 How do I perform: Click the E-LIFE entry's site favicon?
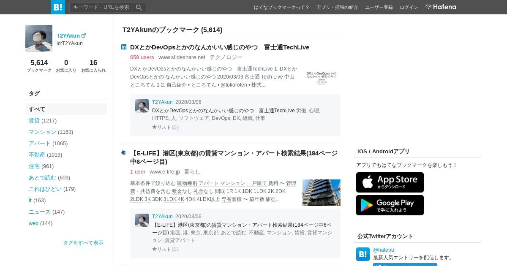click(x=124, y=153)
